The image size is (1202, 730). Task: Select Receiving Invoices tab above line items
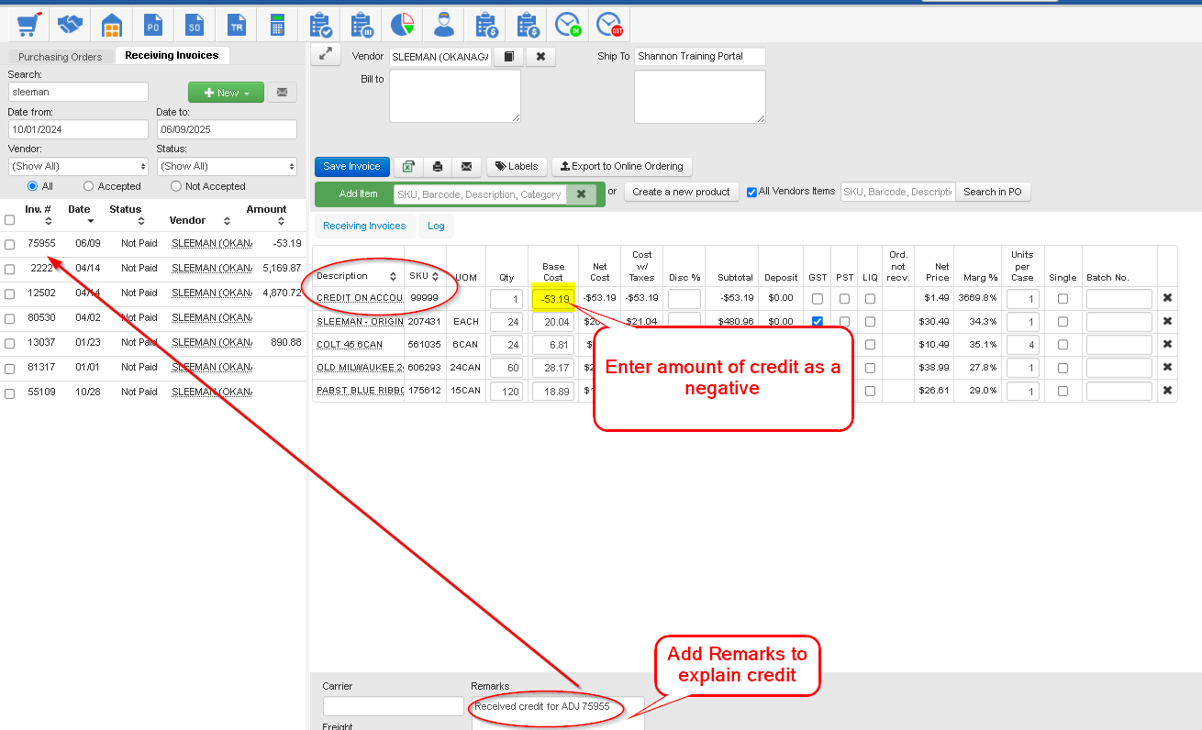tap(364, 226)
